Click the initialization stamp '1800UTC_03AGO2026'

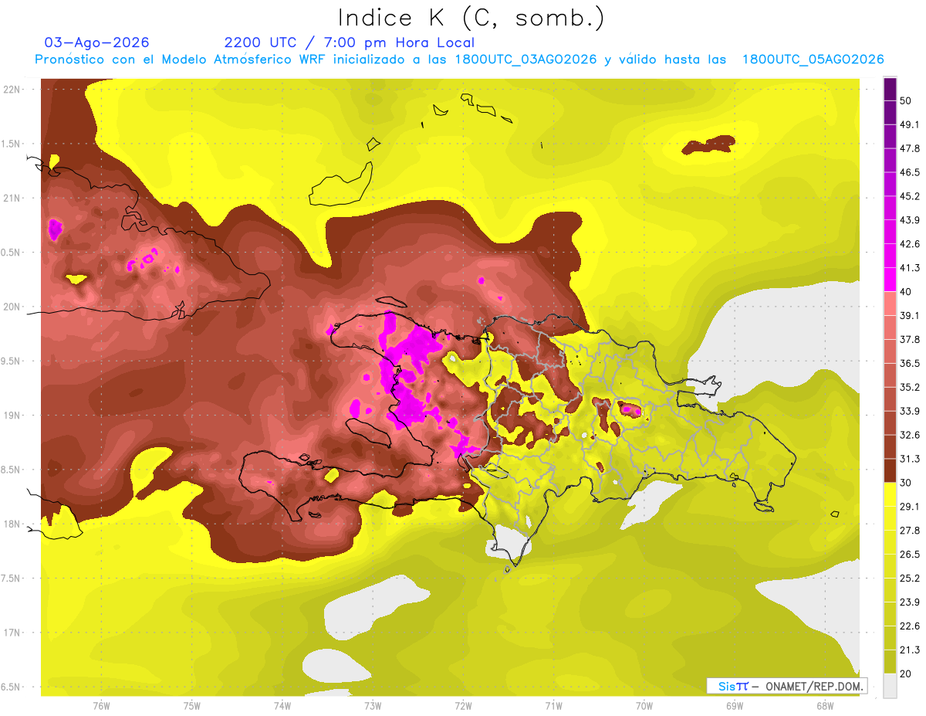coord(528,59)
